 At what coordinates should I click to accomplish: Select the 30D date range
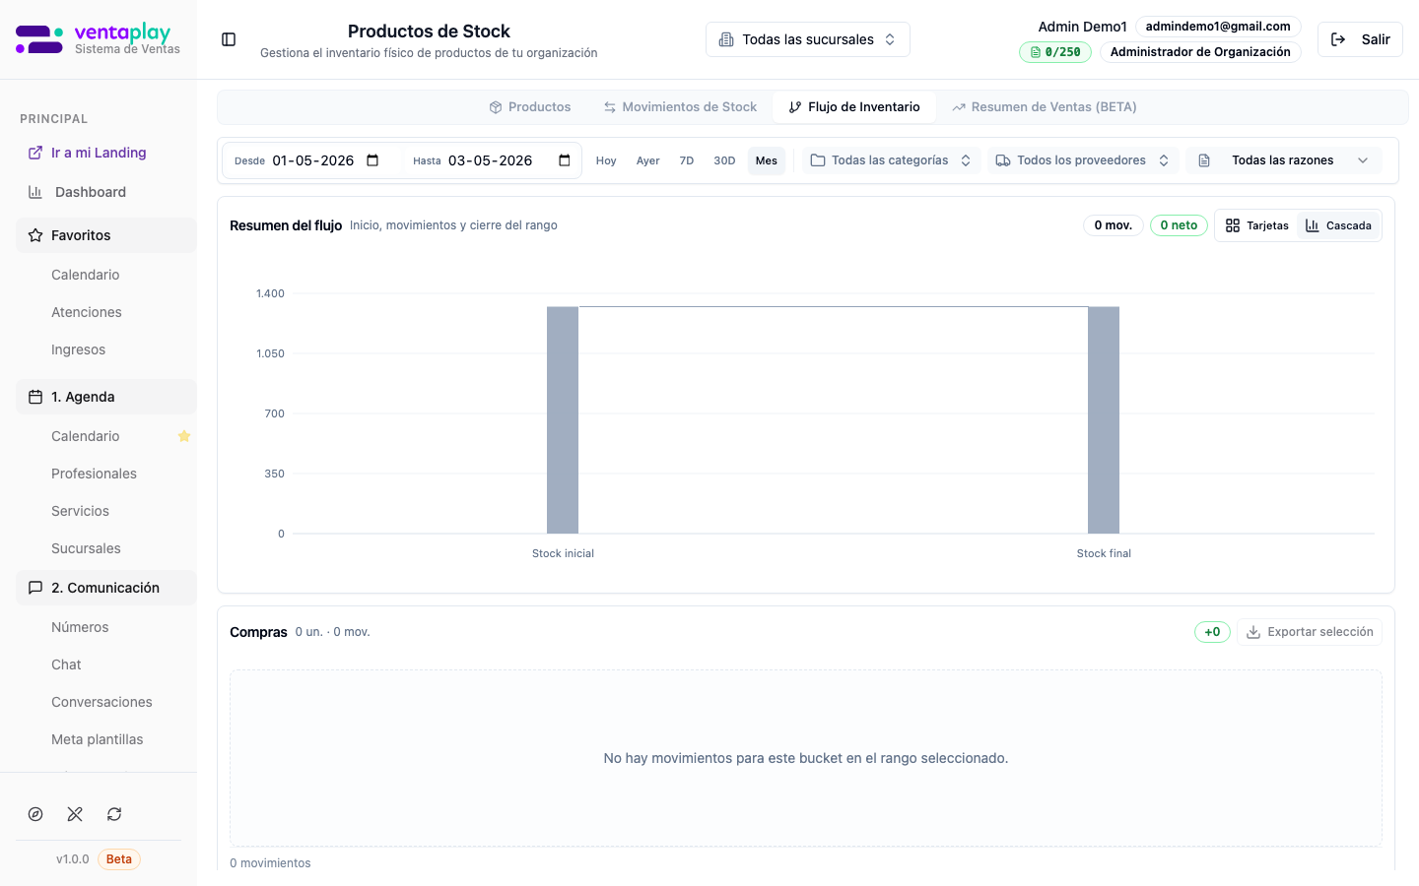(x=724, y=160)
